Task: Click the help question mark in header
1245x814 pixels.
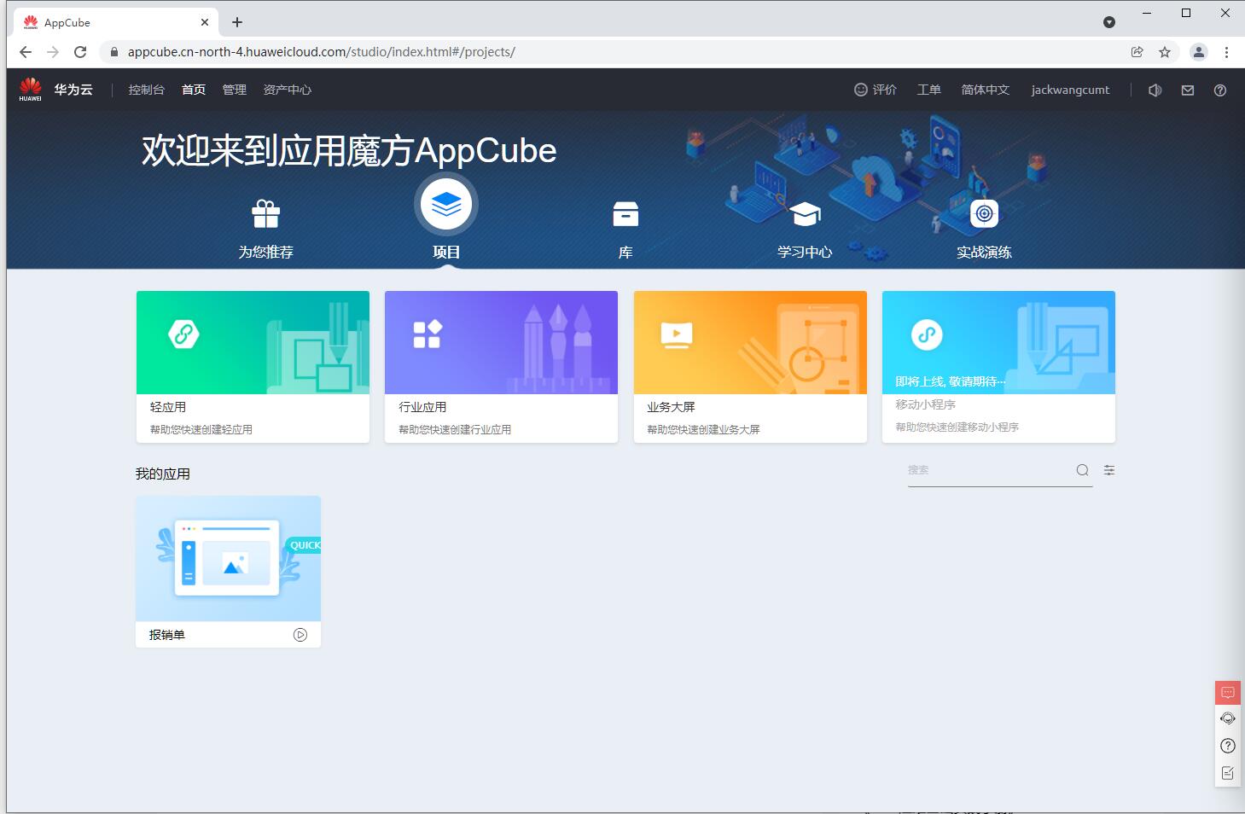Action: [1220, 90]
